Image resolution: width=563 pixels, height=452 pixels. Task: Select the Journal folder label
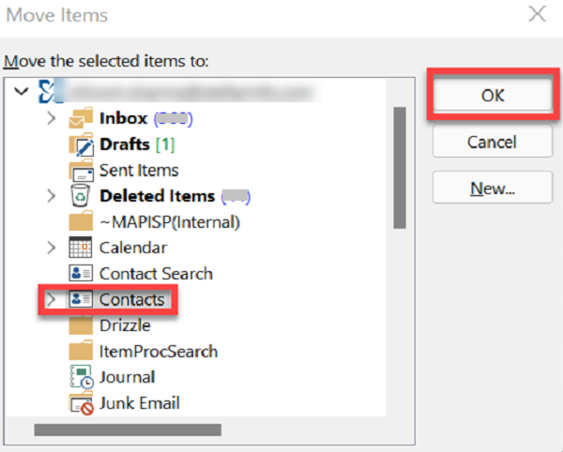(x=127, y=377)
